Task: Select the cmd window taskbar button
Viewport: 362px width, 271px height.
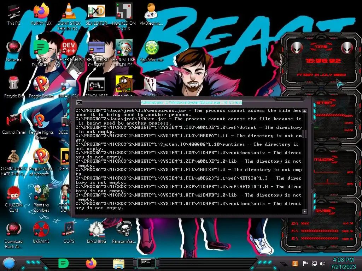Action: click(x=146, y=263)
